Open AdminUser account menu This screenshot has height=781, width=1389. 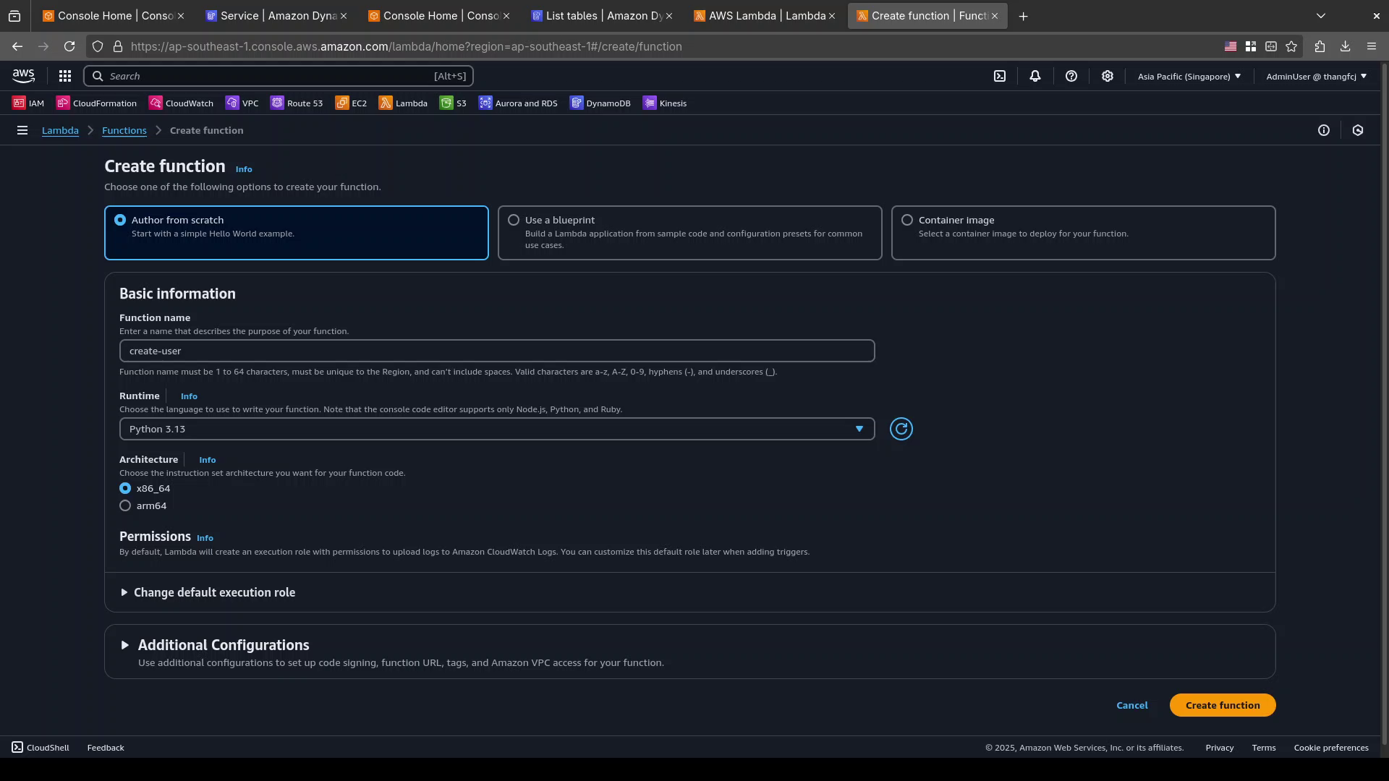[1316, 76]
